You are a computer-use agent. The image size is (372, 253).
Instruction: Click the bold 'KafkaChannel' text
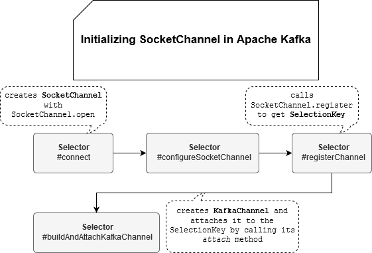[x=241, y=211]
